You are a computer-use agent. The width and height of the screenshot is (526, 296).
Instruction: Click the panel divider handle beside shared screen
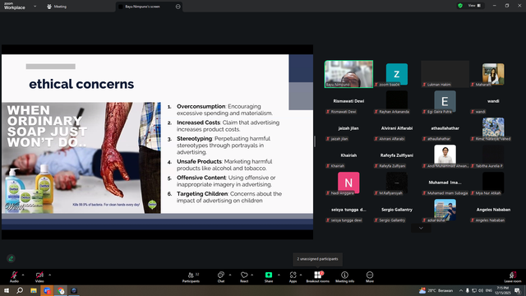315,141
